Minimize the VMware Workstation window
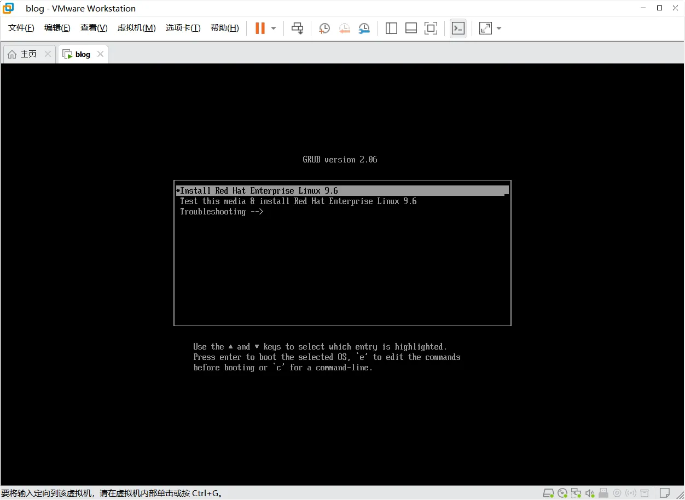 642,8
